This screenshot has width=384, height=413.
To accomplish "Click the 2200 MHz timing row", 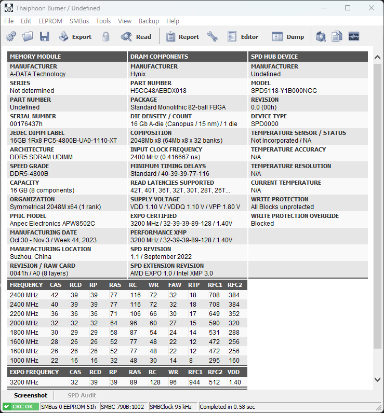I will pos(127,314).
